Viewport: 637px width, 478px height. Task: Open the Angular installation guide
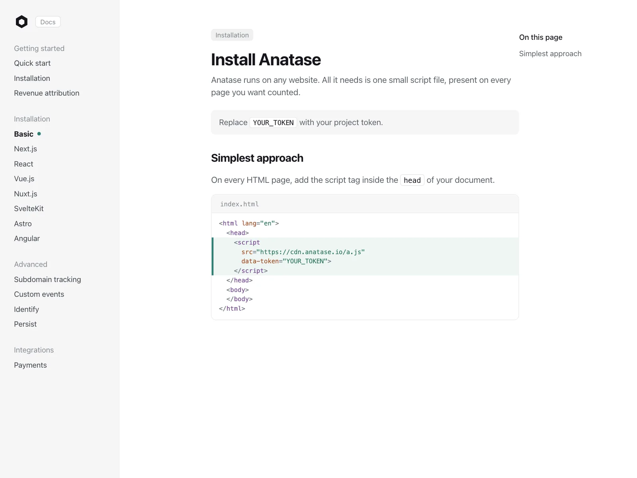coord(27,239)
